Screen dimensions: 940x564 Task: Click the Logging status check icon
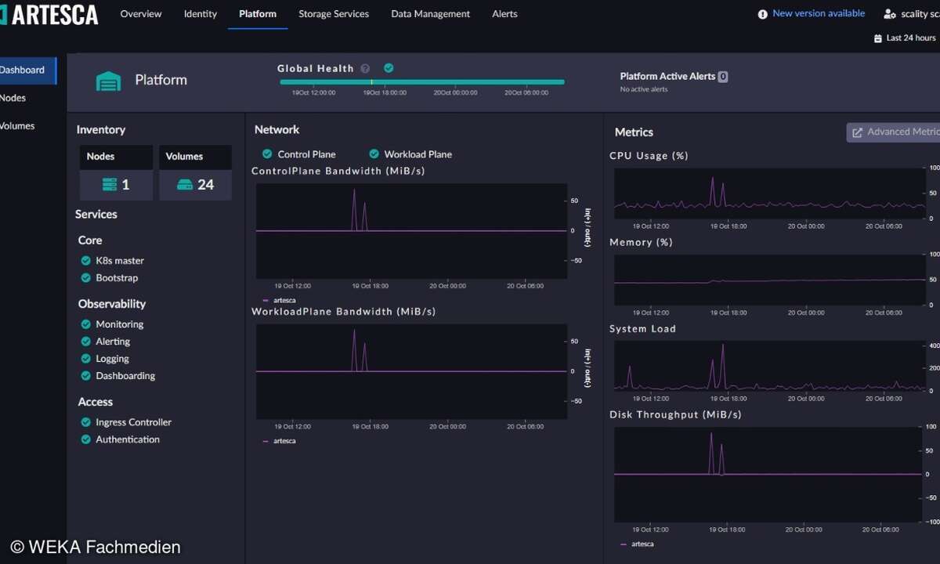click(x=86, y=358)
